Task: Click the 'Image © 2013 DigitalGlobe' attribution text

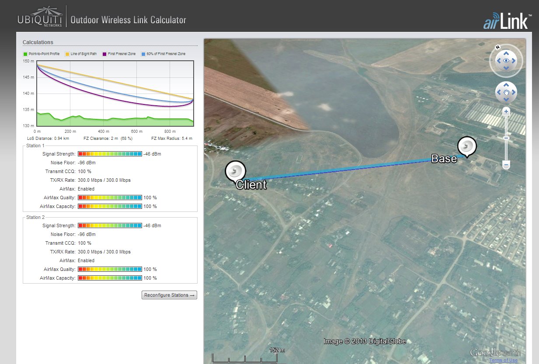Action: tap(365, 341)
